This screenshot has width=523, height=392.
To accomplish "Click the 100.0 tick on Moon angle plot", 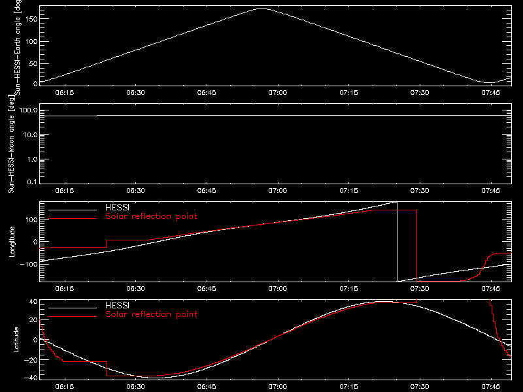I will 28,110.
